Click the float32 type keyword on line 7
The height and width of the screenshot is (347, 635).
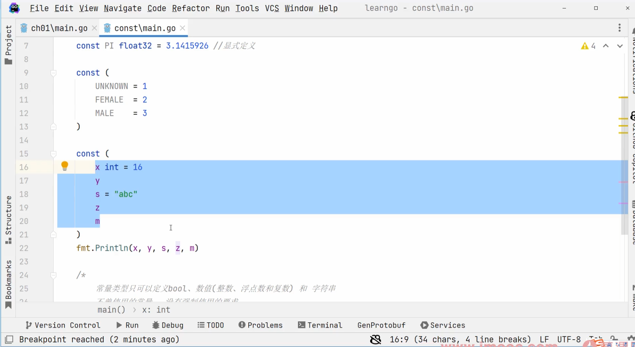(135, 46)
